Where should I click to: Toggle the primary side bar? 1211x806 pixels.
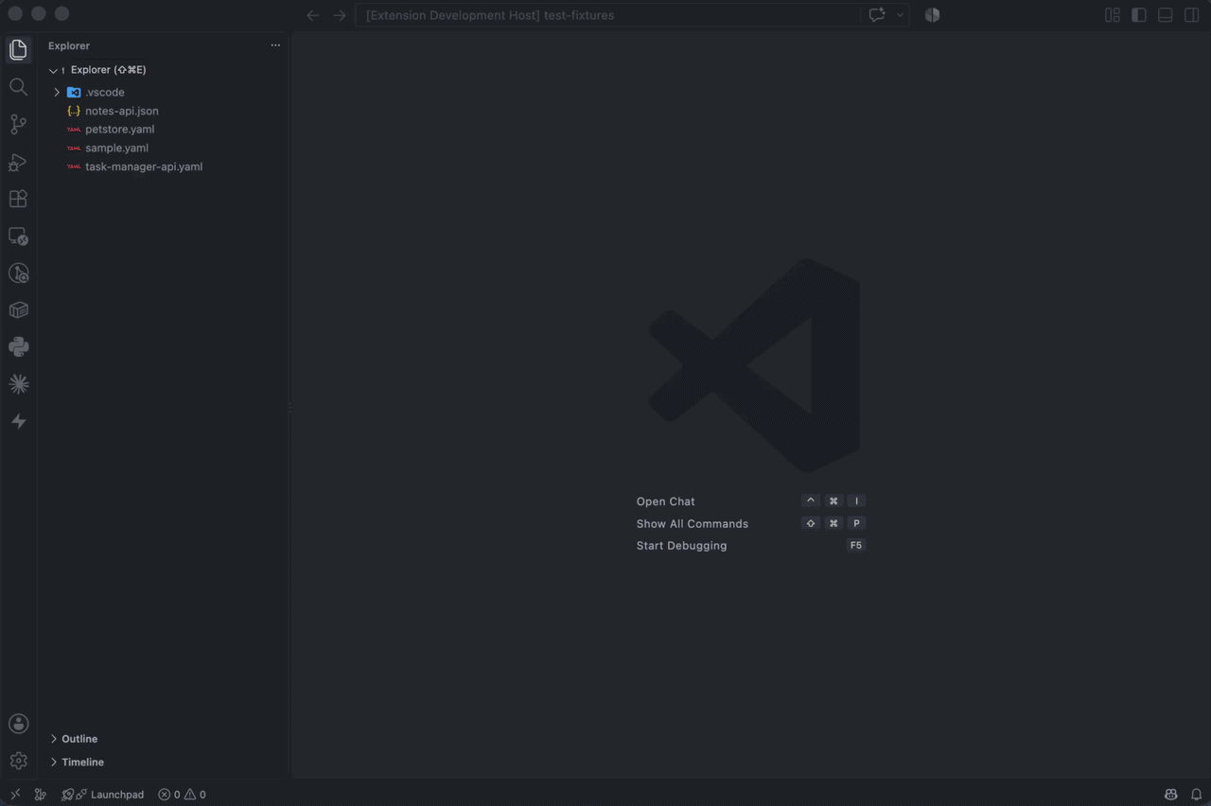[1139, 15]
